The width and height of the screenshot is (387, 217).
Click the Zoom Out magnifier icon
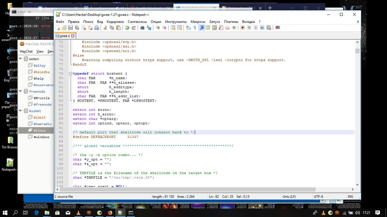pyautogui.click(x=164, y=28)
